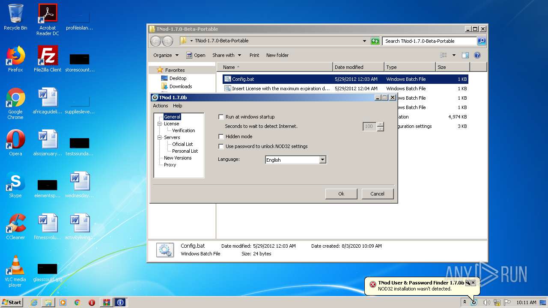Image resolution: width=548 pixels, height=308 pixels.
Task: Select Personal List in settings tree
Action: (x=185, y=151)
